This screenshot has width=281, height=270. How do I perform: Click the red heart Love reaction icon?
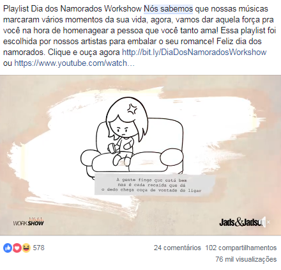pos(17,248)
